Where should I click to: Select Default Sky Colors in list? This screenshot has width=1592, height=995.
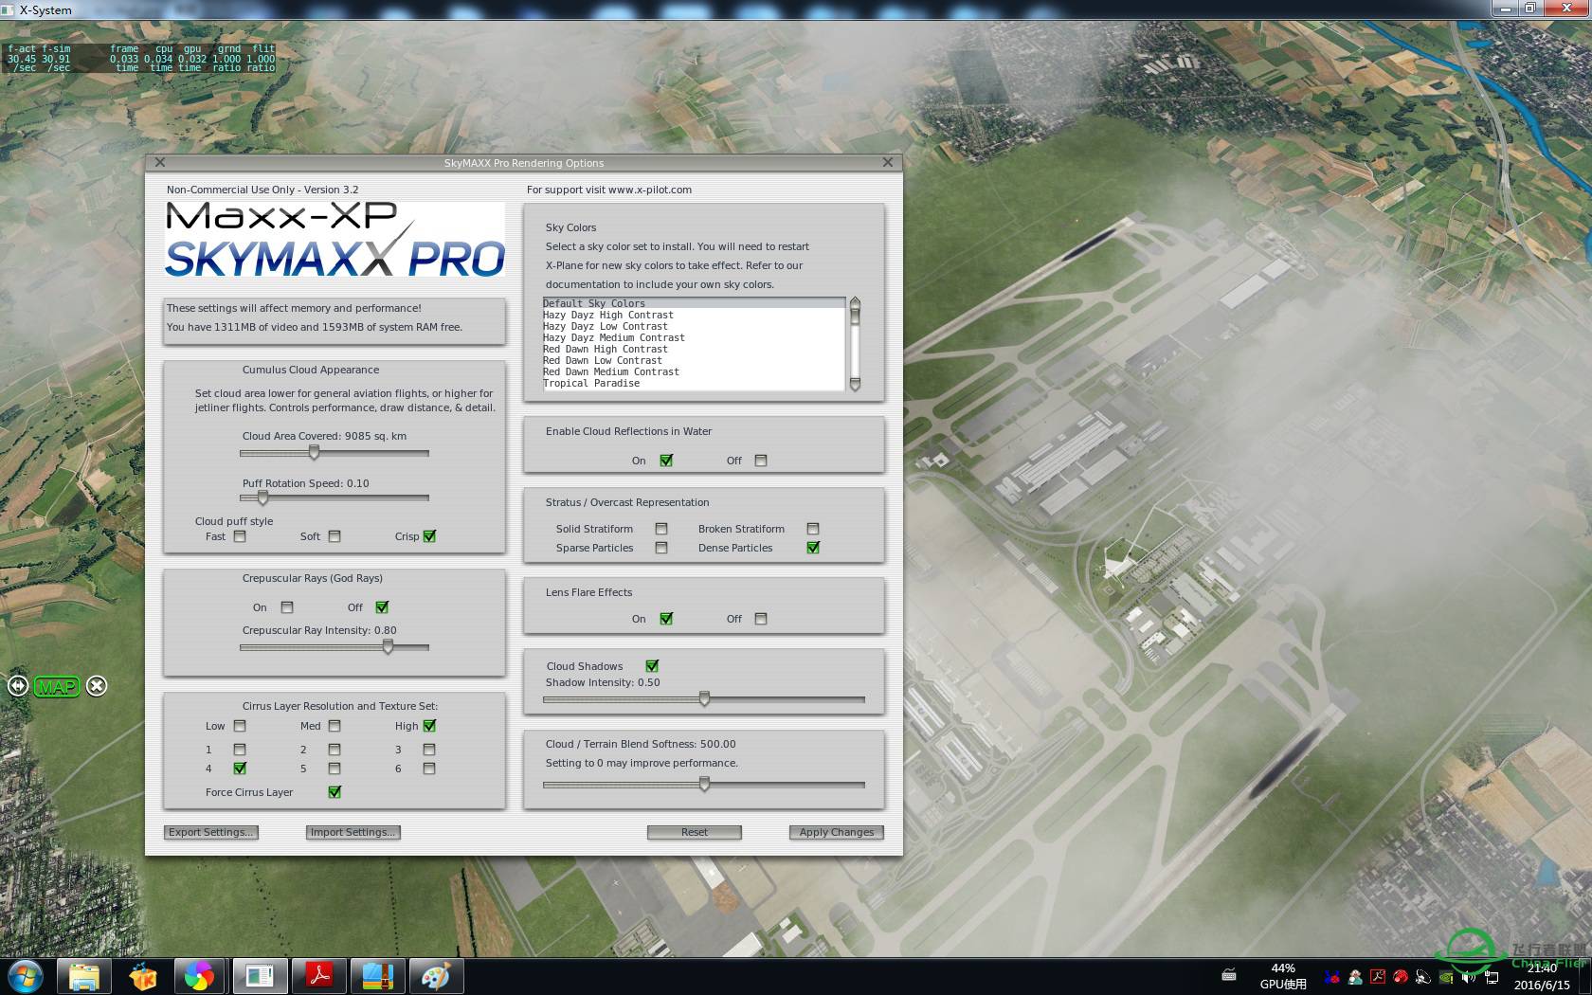tap(694, 303)
